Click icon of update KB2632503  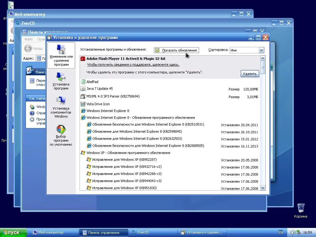[x=89, y=139]
